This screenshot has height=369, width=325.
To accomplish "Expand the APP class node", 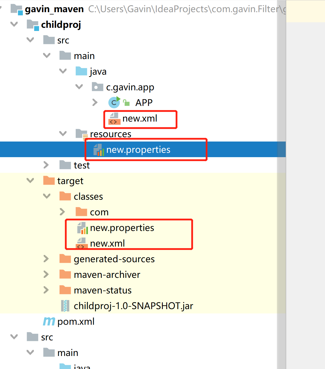I will [95, 102].
